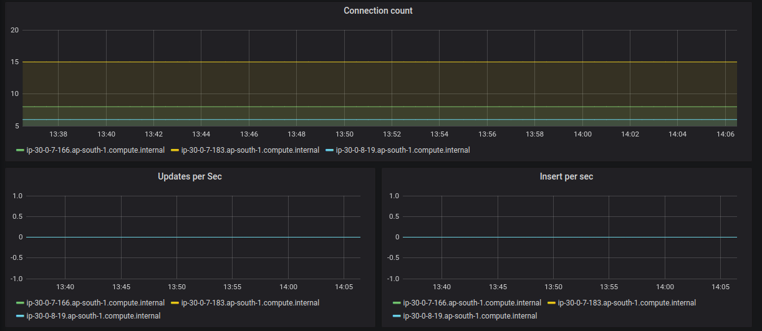Viewport: 762px width, 331px height.
Task: Open the Connection count panel title menu
Action: [378, 11]
